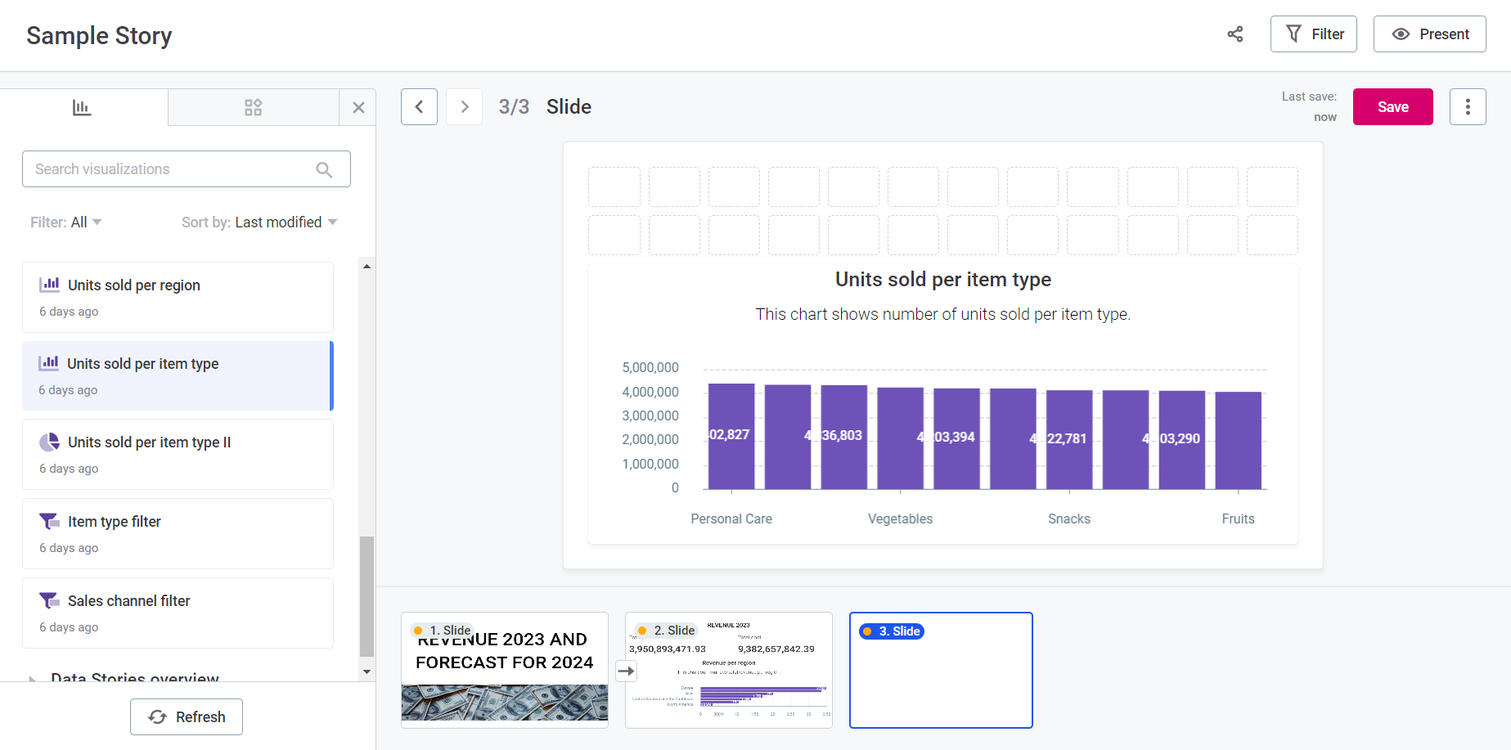1511x750 pixels.
Task: Go to the previous slide with the left arrow
Action: click(419, 106)
